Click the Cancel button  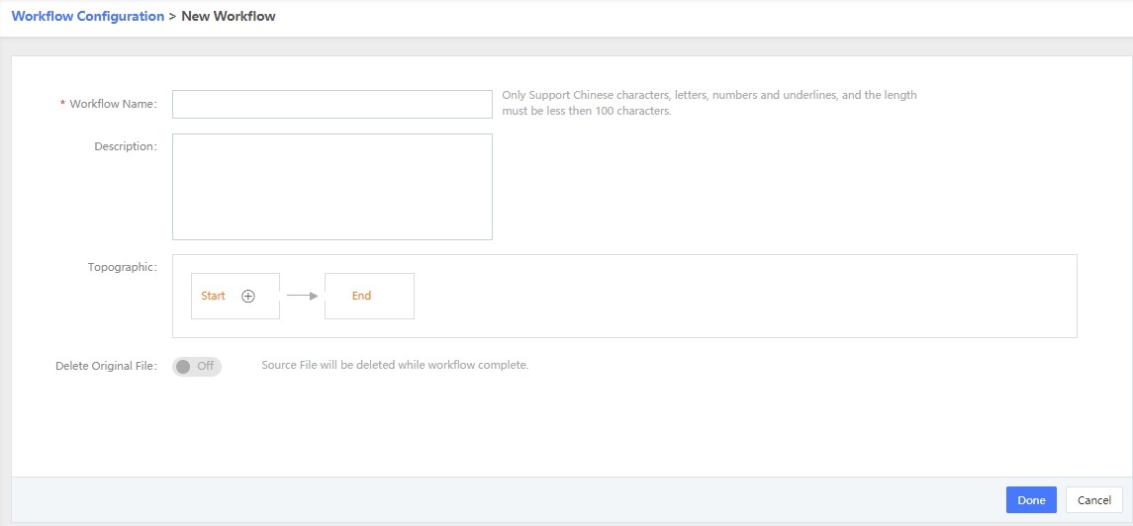point(1094,500)
